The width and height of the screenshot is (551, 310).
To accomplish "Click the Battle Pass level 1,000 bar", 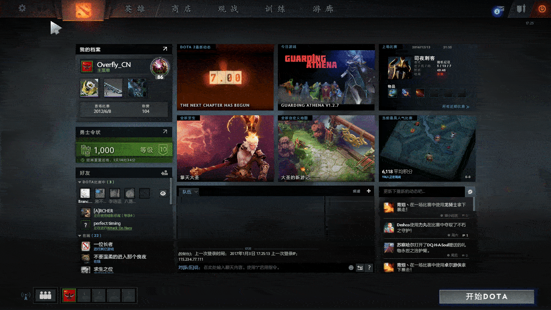I will pyautogui.click(x=124, y=150).
